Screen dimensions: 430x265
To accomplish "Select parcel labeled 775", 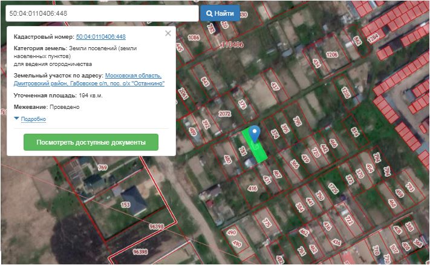I will click(x=267, y=223).
